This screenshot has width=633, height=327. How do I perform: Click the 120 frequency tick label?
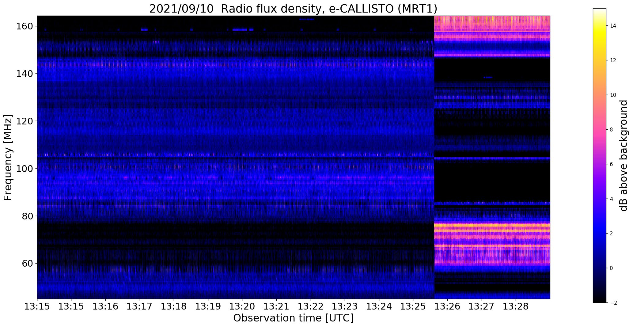click(x=25, y=121)
